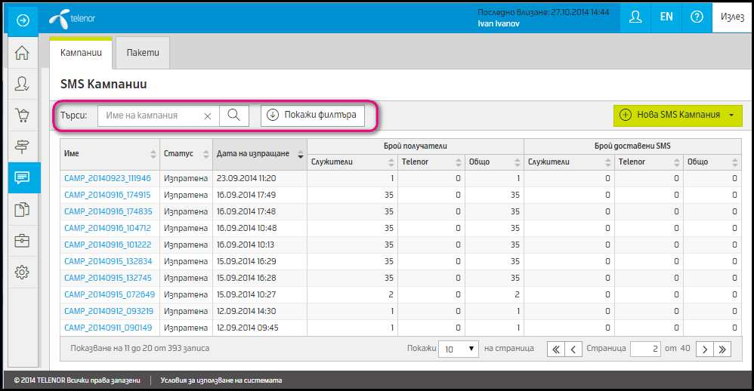Sort delivered SMS by Общо column
Image resolution: width=754 pixels, height=391 pixels.
pyautogui.click(x=712, y=162)
